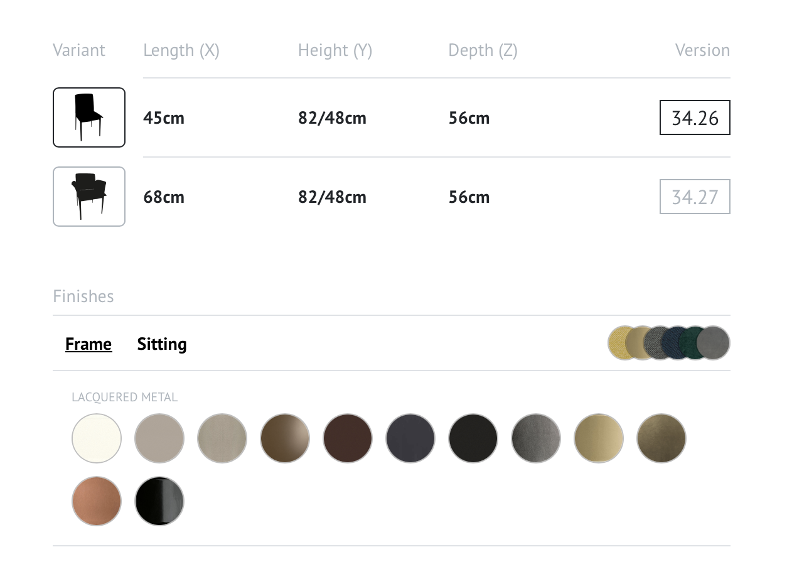Switch to the Sitting tab
Screen dimensions: 787x569
coord(162,344)
